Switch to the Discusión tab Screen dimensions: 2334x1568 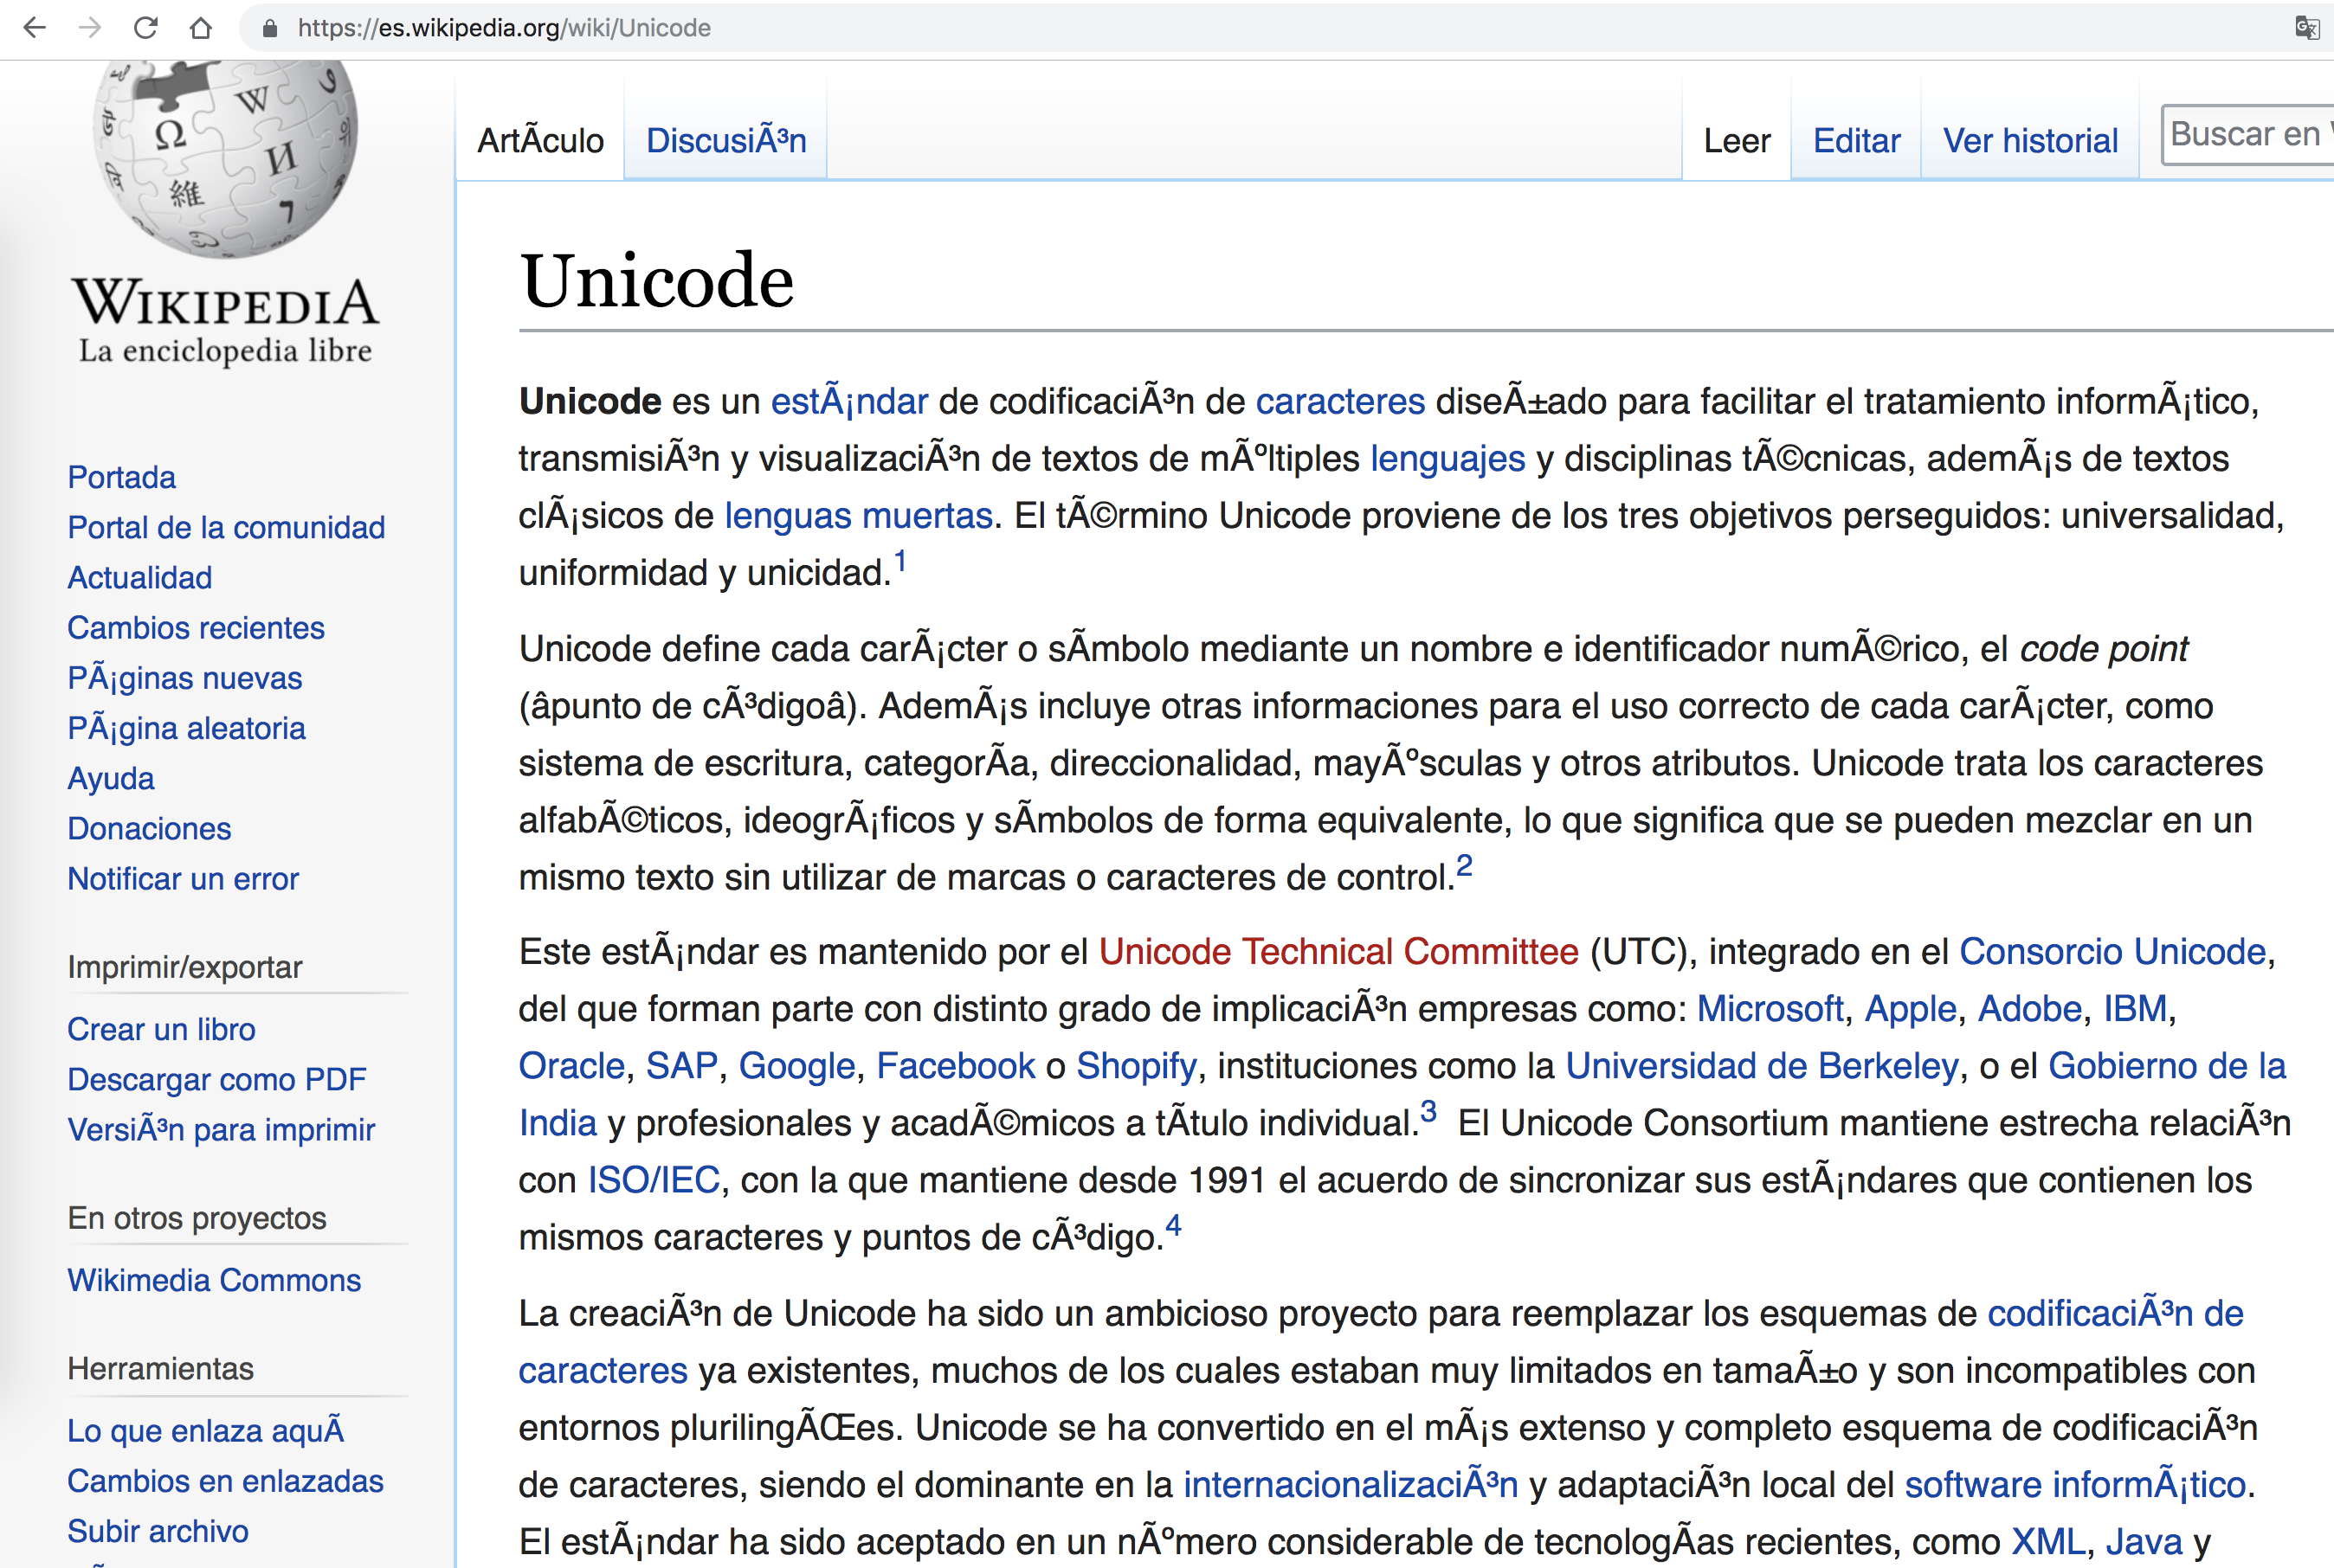pyautogui.click(x=727, y=140)
